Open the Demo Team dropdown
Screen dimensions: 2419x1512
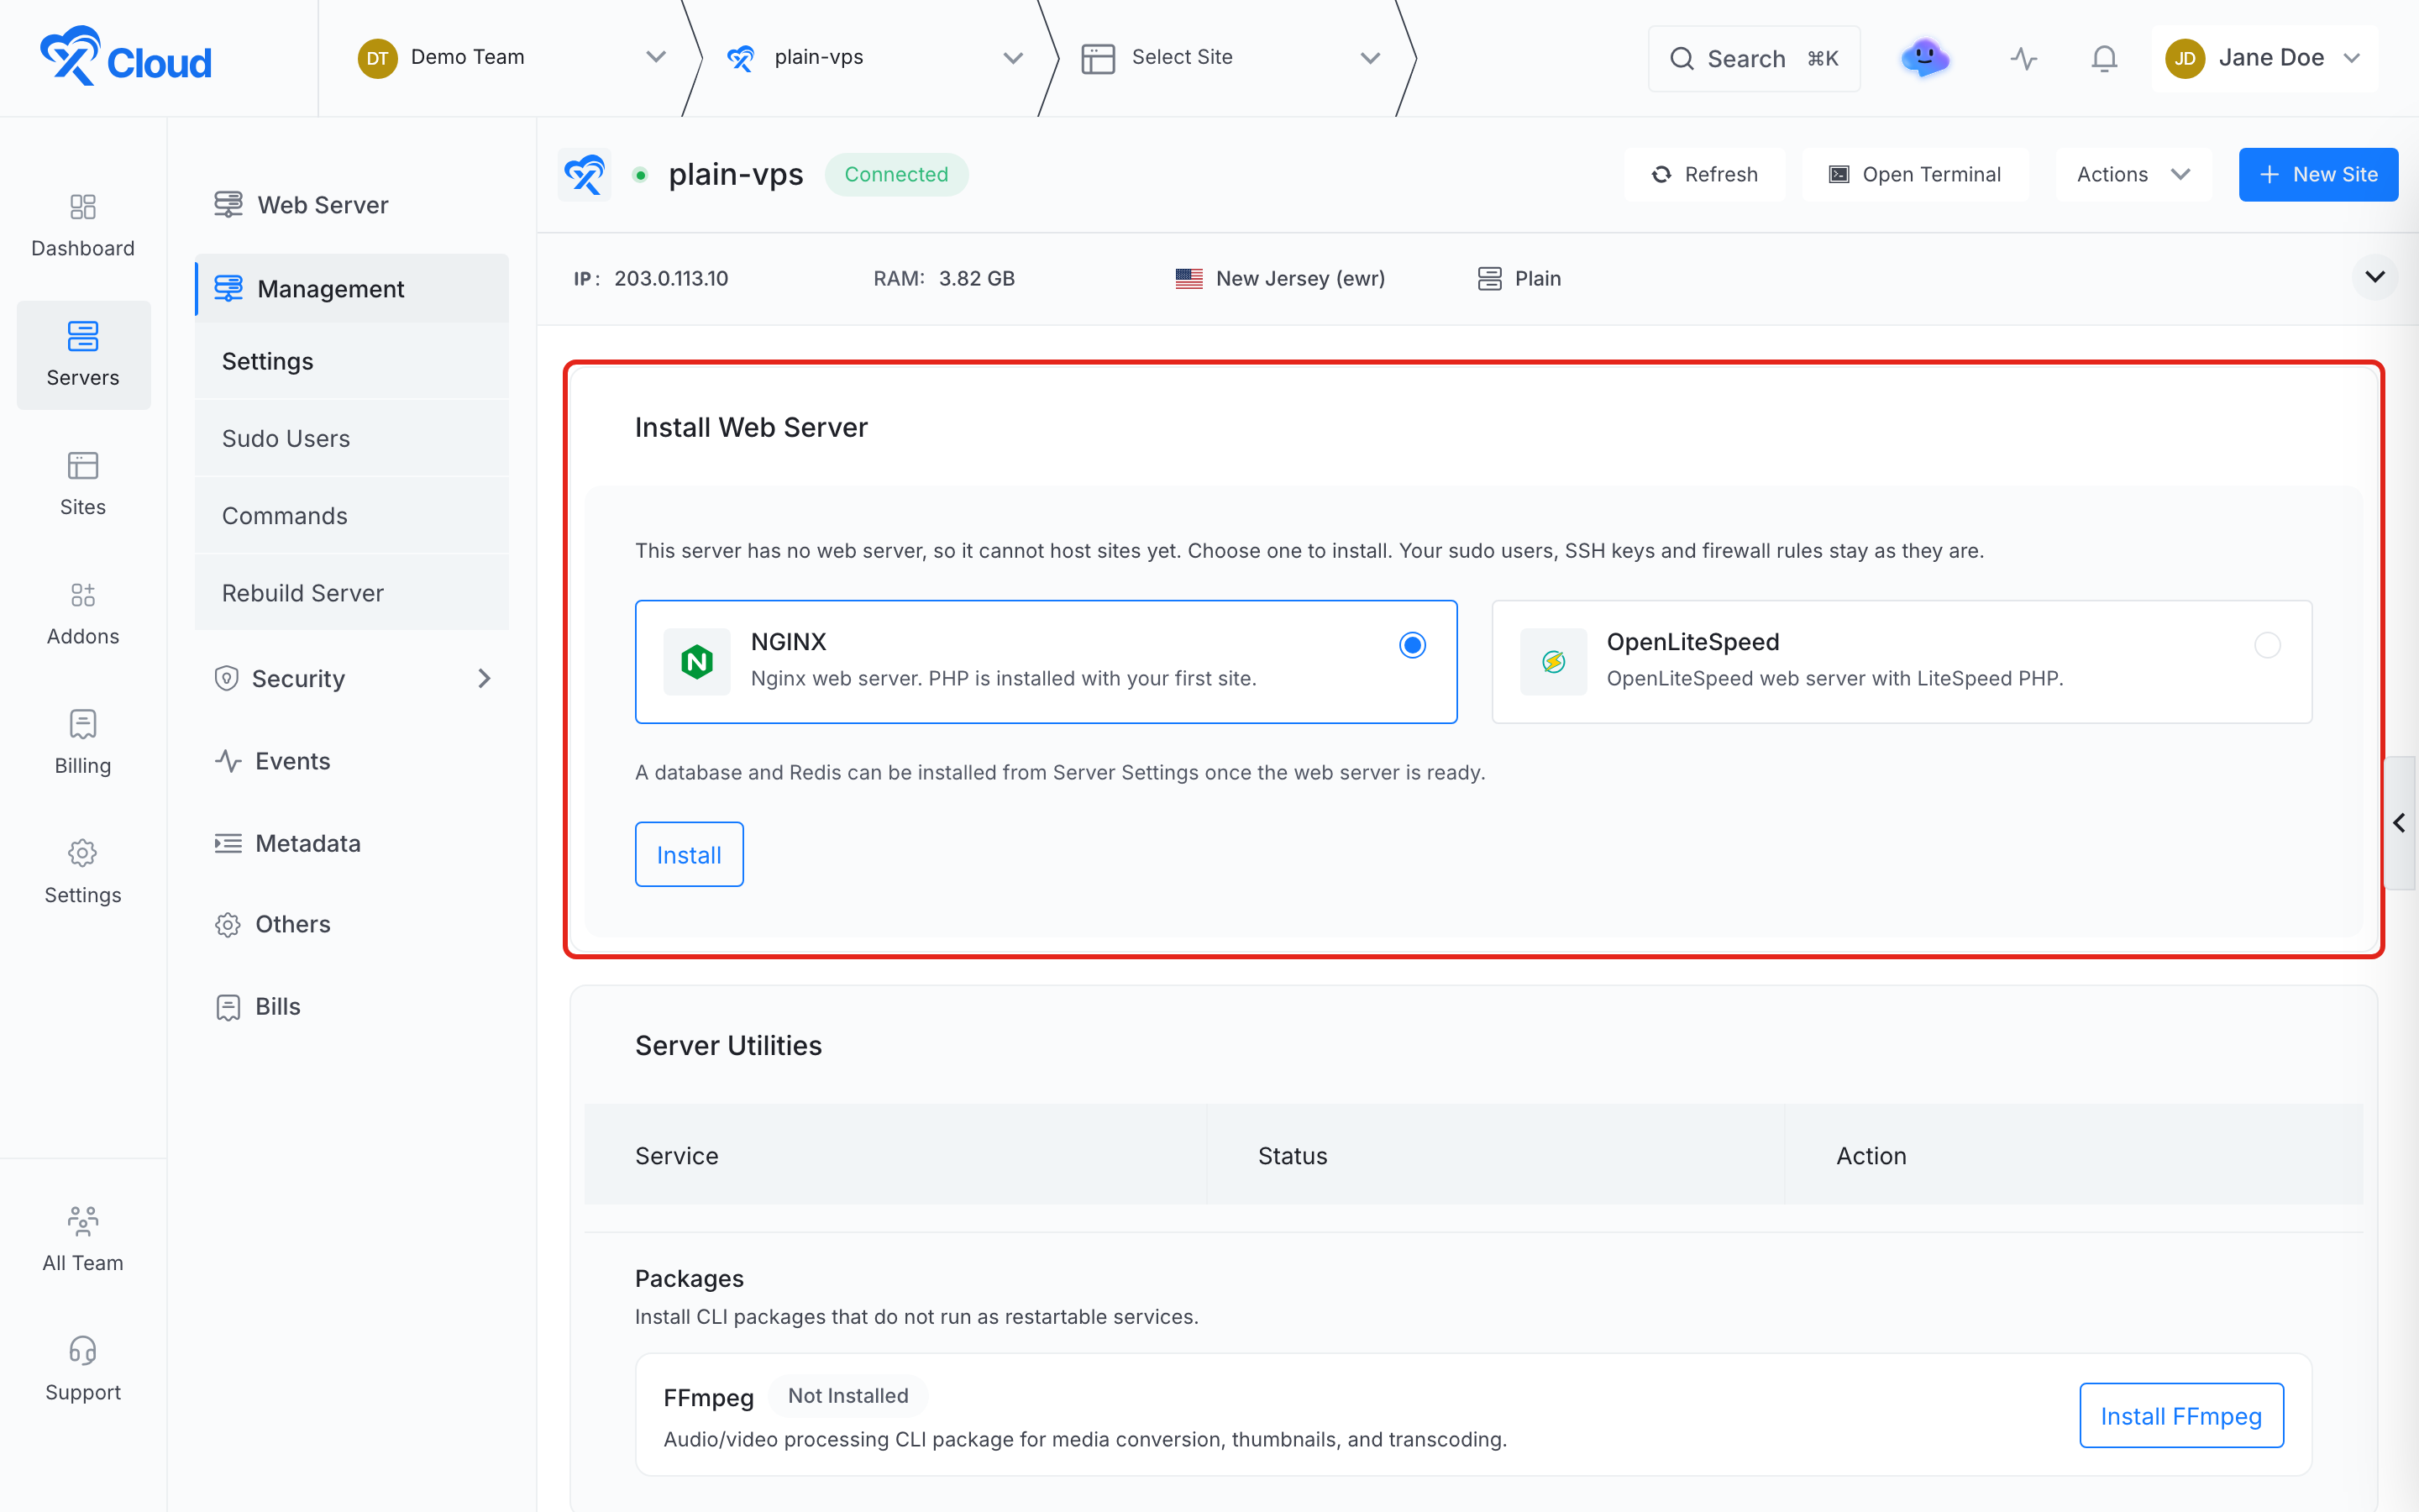point(511,57)
